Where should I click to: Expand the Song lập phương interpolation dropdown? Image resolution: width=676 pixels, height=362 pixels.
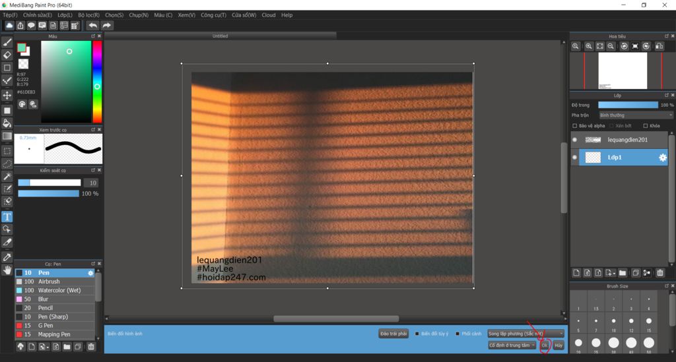tap(525, 334)
